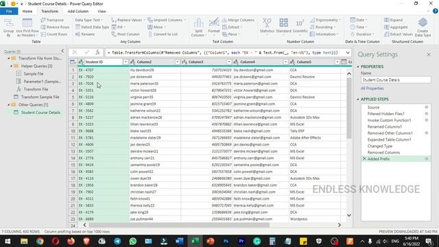
Task: Open Chrome from the taskbar
Action: [x=40, y=241]
